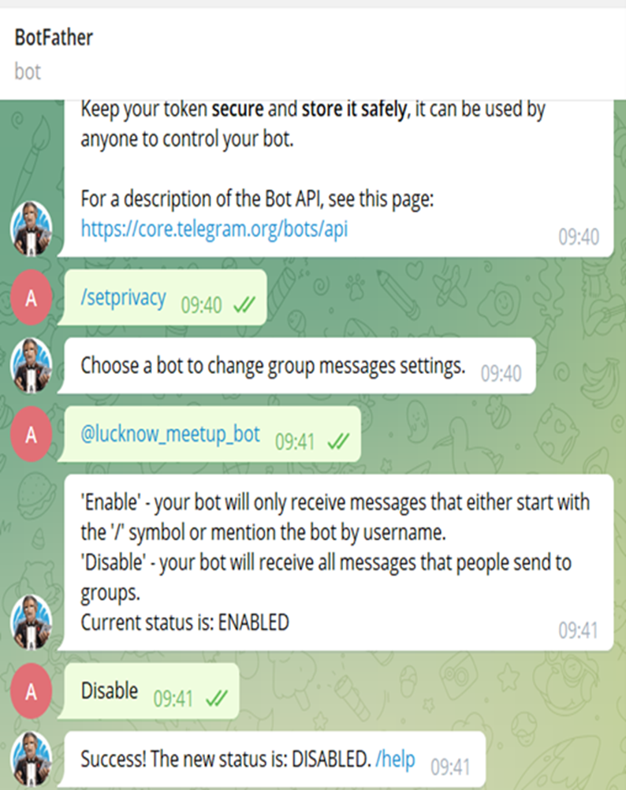
Task: Click read-receipt double check on /setprivacy message
Action: click(x=244, y=304)
